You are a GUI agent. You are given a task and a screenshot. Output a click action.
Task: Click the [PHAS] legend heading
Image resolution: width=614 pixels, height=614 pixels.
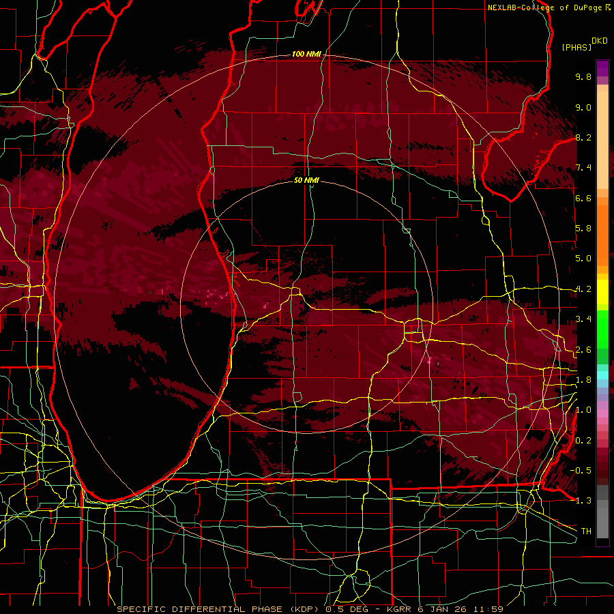click(576, 47)
